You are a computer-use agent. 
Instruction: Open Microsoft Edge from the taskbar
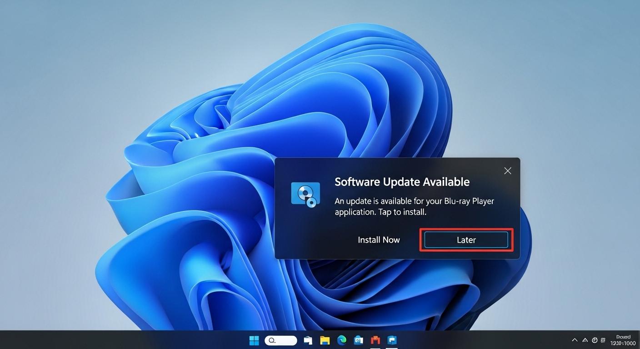(x=341, y=340)
